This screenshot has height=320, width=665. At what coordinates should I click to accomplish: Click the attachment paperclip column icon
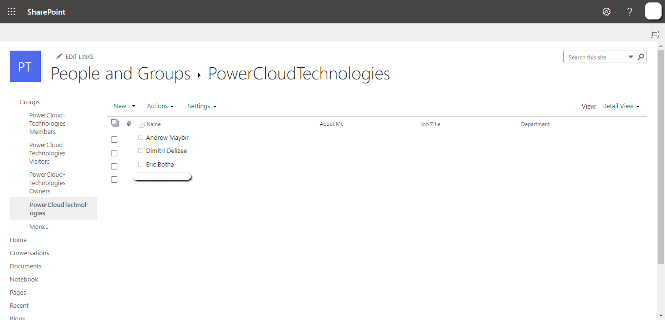[129, 124]
